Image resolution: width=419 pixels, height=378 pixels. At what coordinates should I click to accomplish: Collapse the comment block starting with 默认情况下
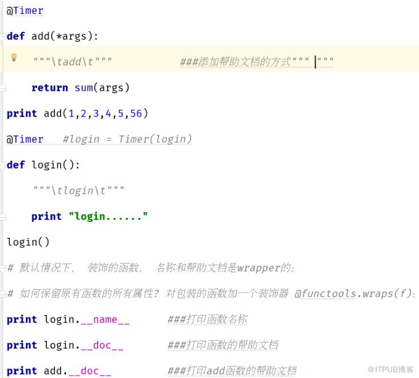tap(3, 268)
